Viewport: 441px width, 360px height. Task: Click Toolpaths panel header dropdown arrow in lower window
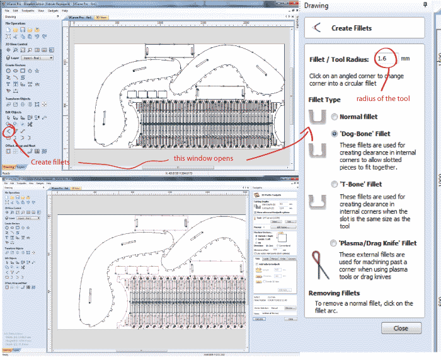point(297,188)
